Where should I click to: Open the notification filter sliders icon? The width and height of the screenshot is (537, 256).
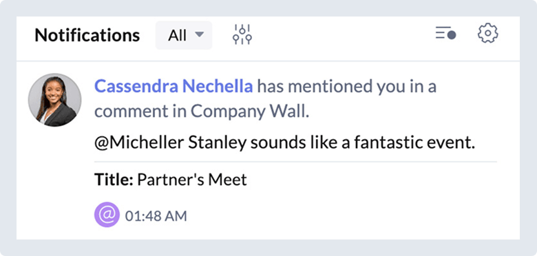point(242,34)
